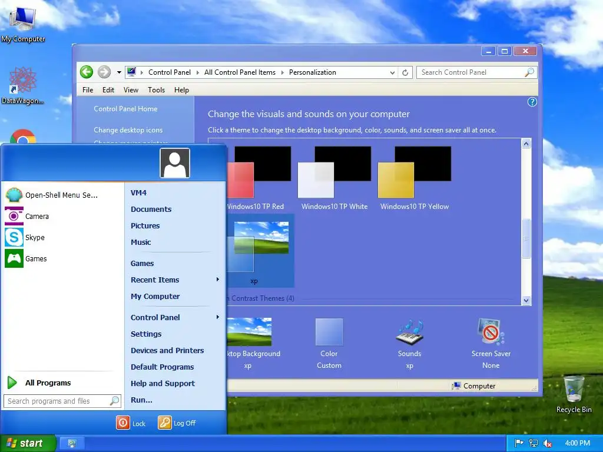Open the blue Help question mark icon
Image resolution: width=603 pixels, height=452 pixels.
[x=532, y=102]
